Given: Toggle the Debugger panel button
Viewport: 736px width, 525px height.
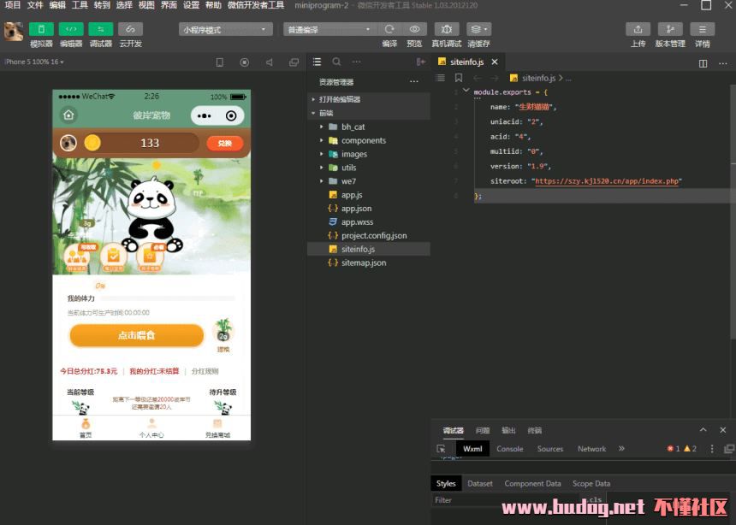Looking at the screenshot, I should click(101, 29).
